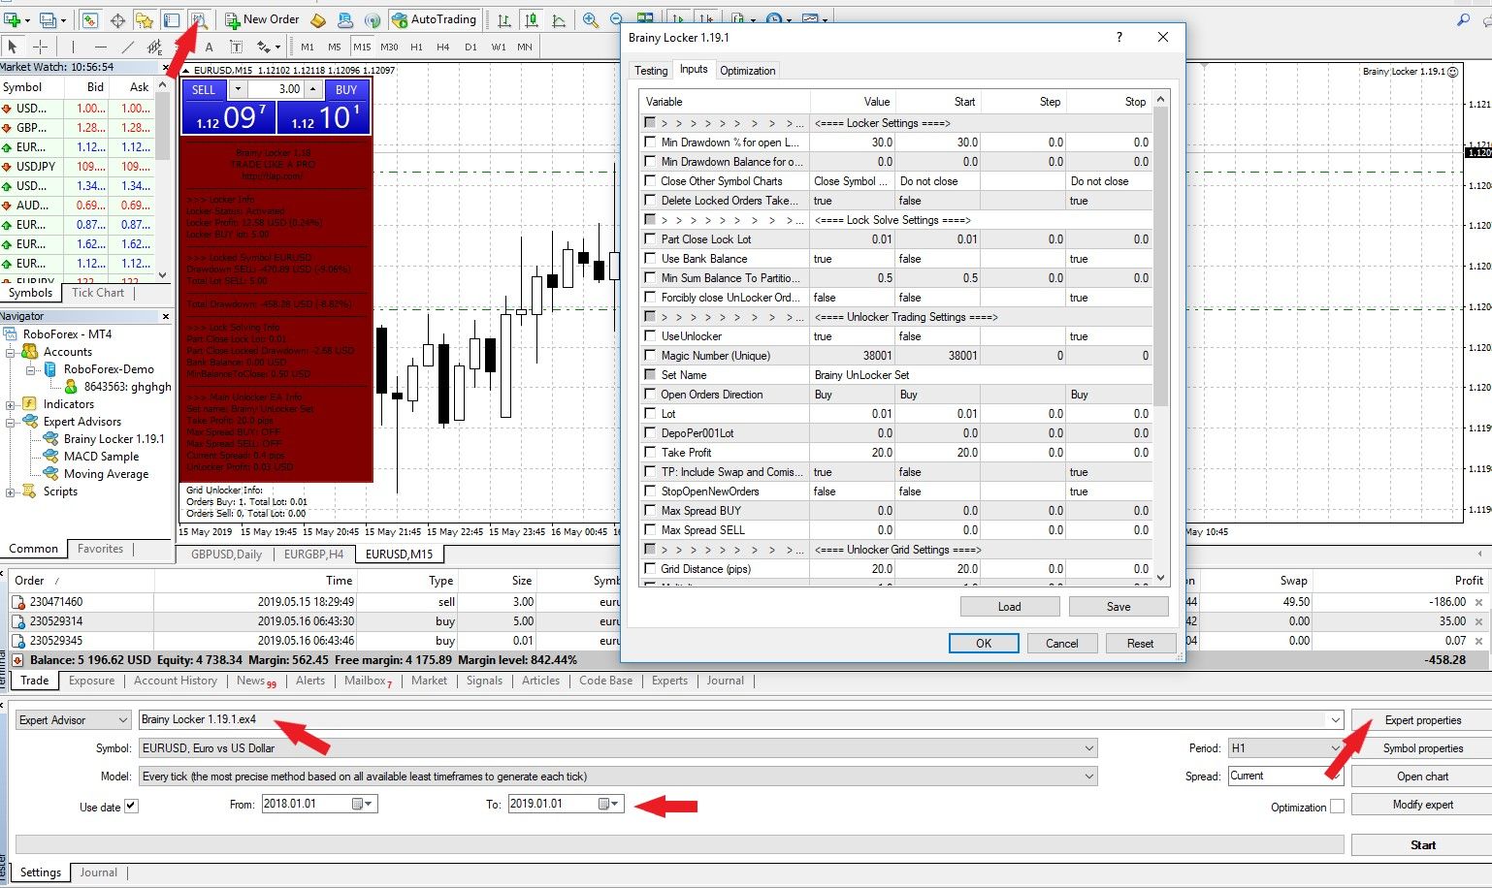This screenshot has width=1492, height=888.
Task: Click the Spread field showing Current
Action: point(1285,777)
